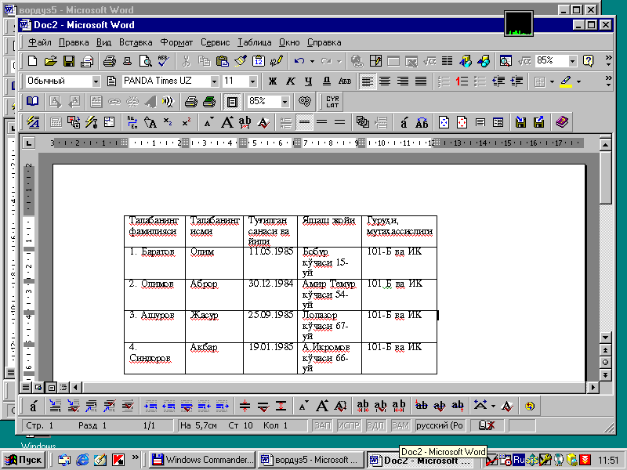Print the document from standard toolbar
This screenshot has height=470, width=627.
(x=109, y=61)
